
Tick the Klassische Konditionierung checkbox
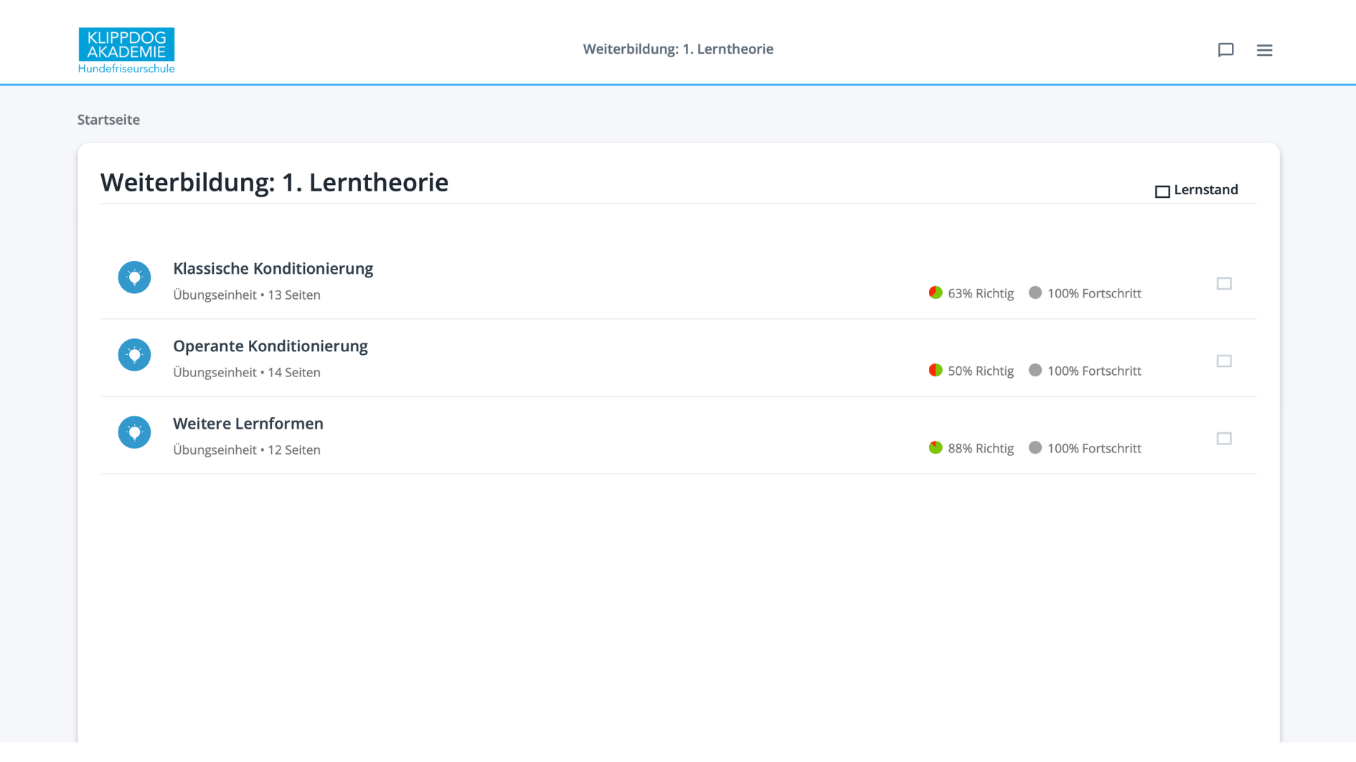pyautogui.click(x=1224, y=283)
